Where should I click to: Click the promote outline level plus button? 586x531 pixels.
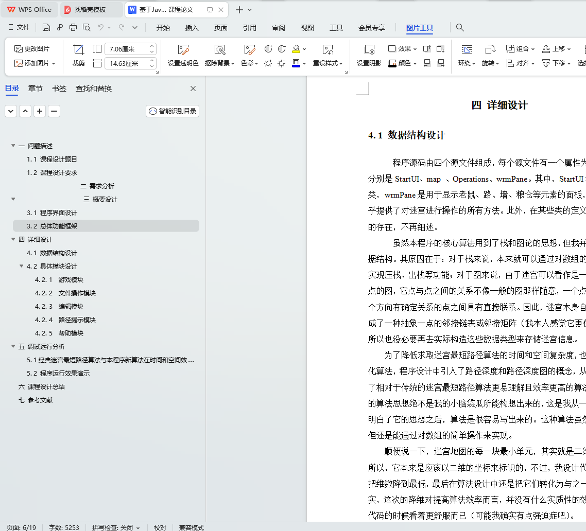click(x=40, y=111)
